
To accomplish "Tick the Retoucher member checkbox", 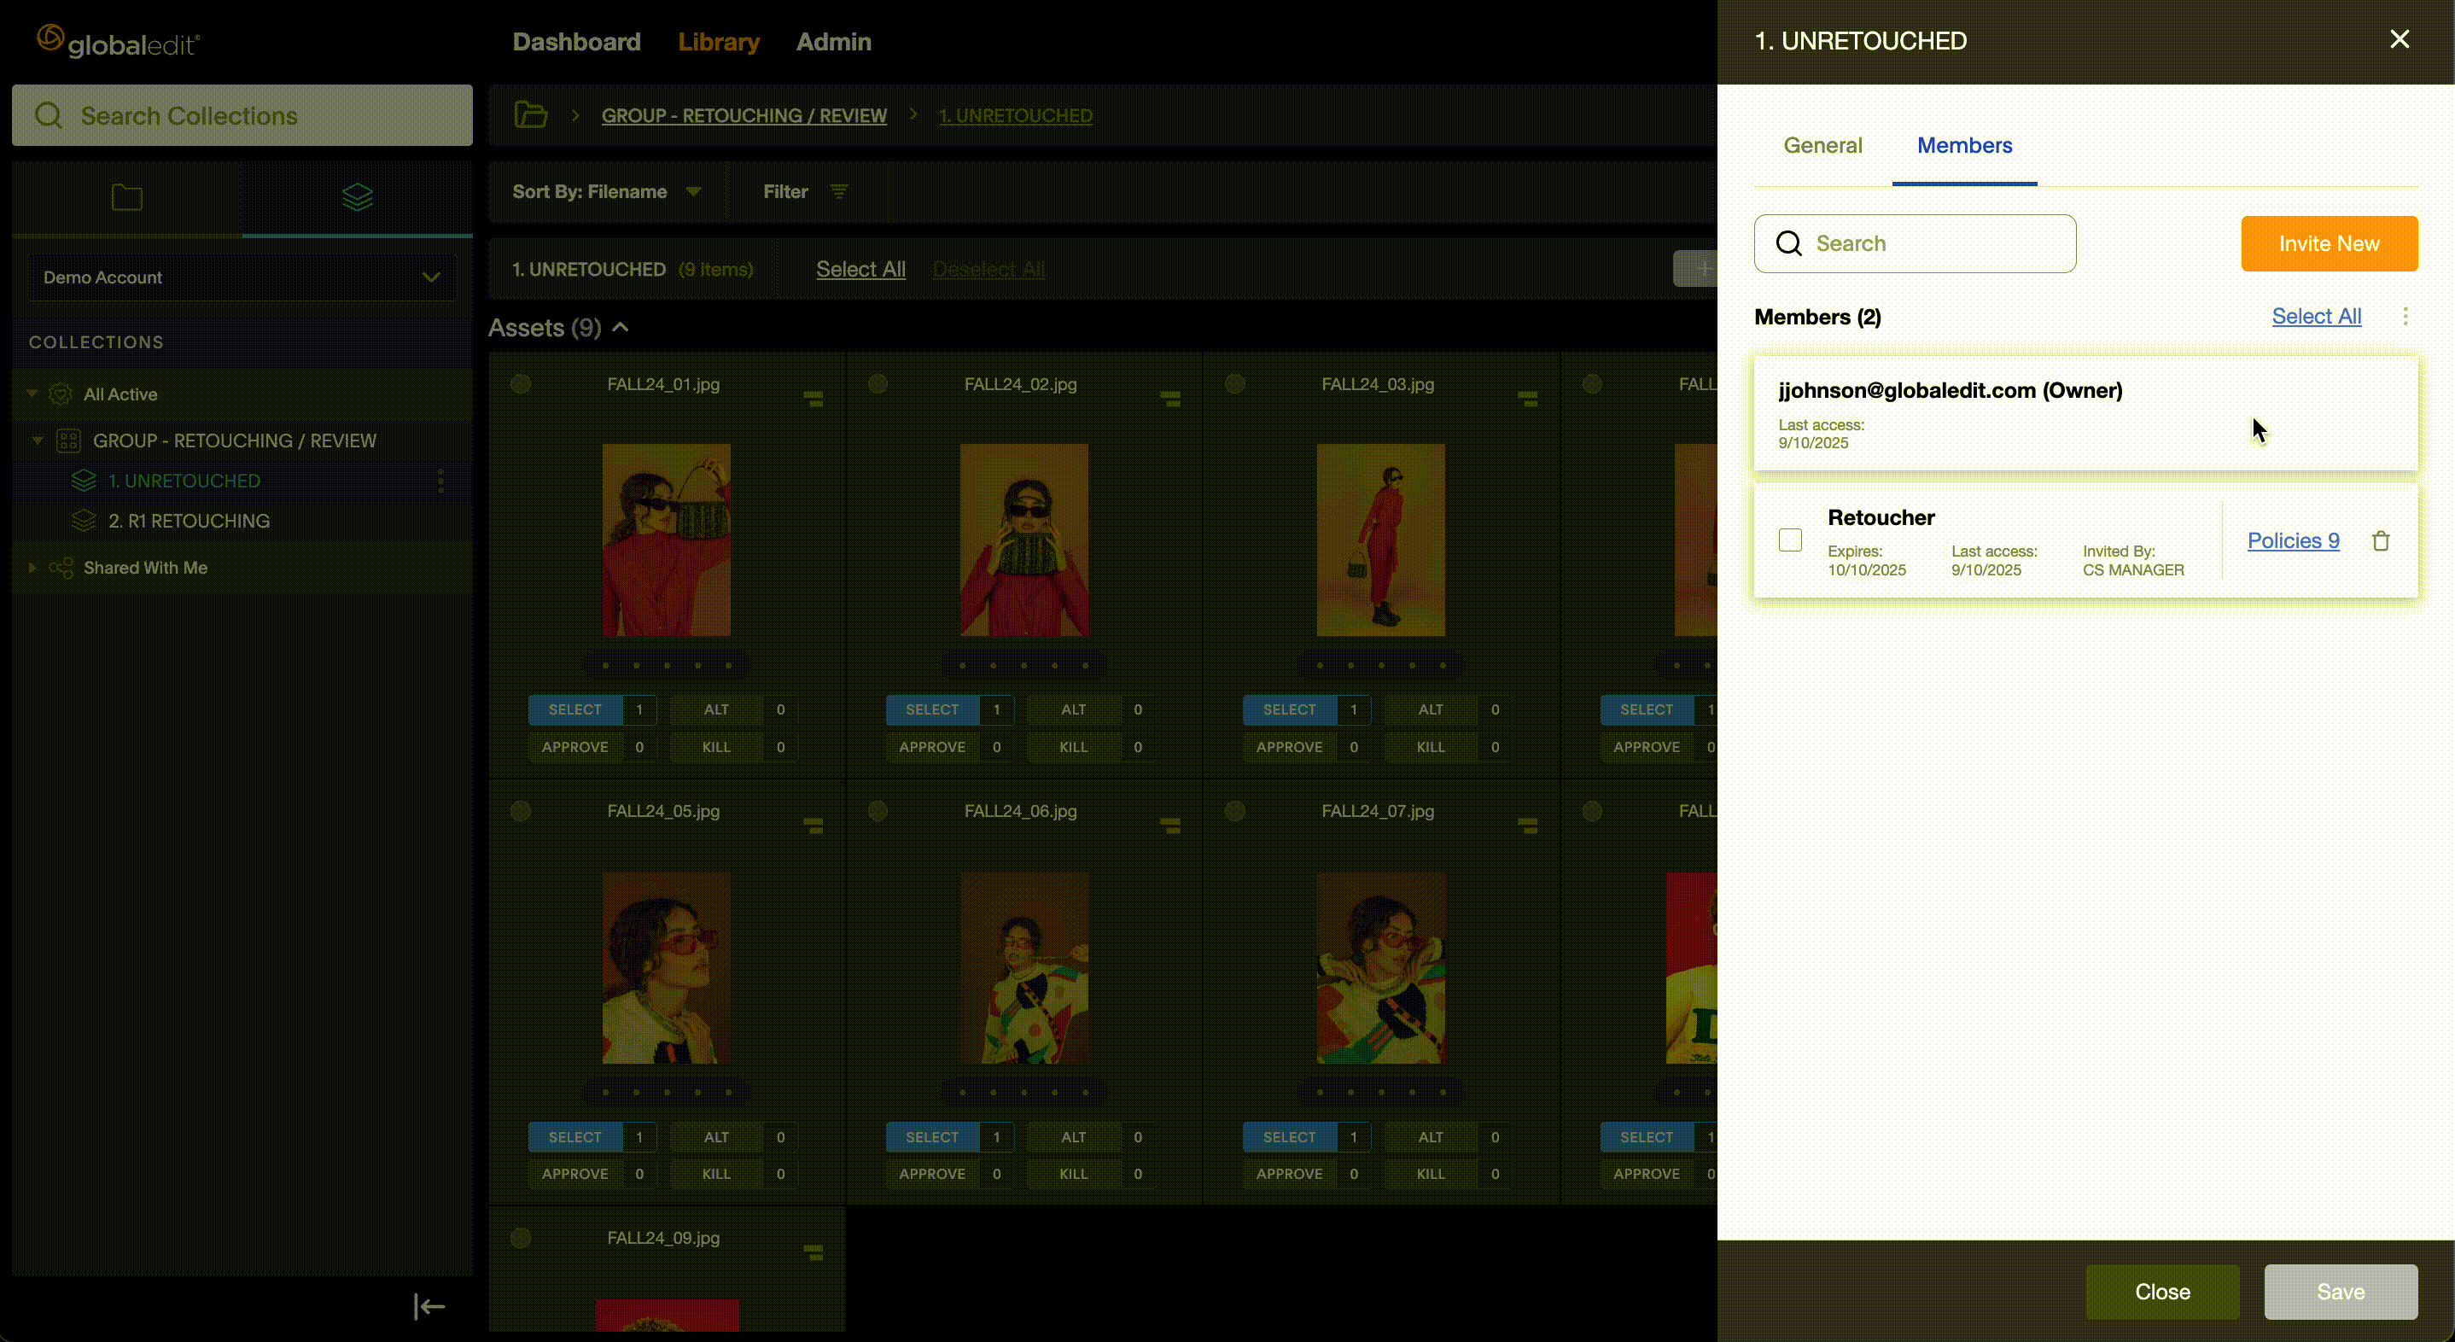I will click(x=1790, y=540).
